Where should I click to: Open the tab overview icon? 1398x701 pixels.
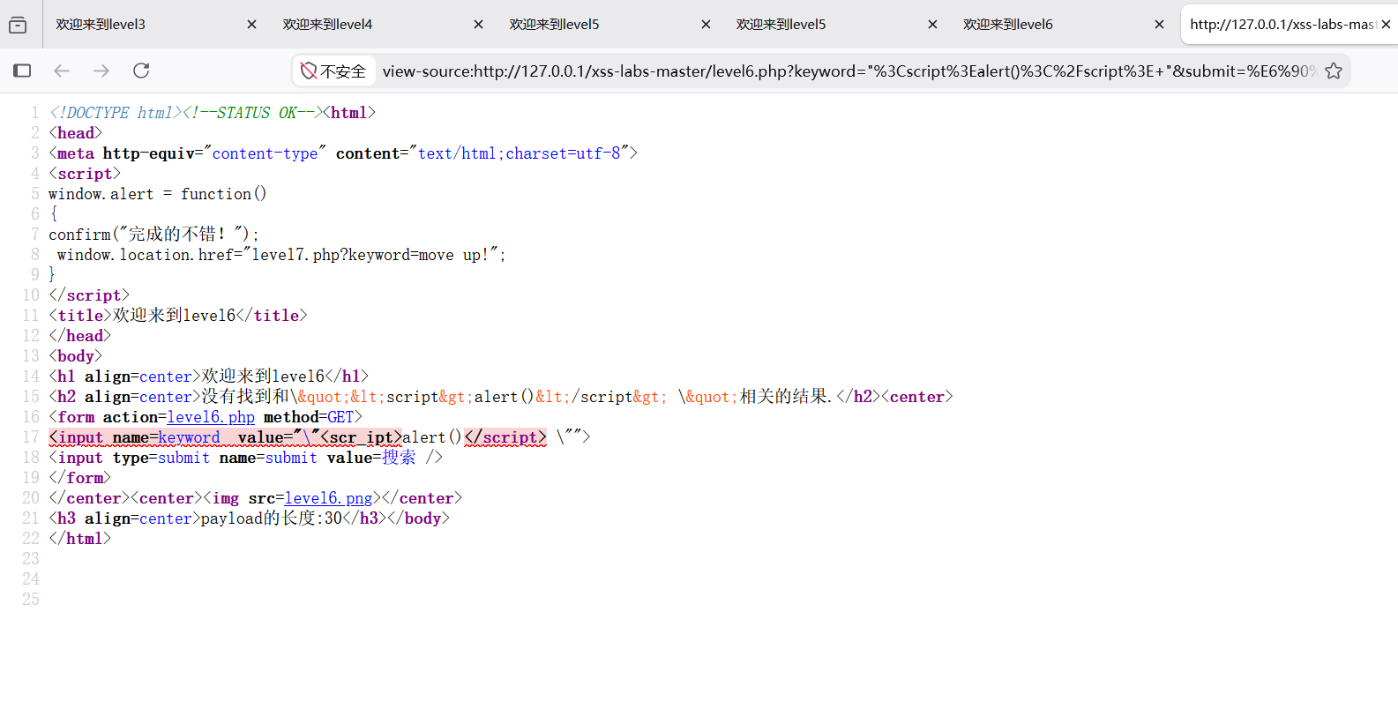pos(18,25)
